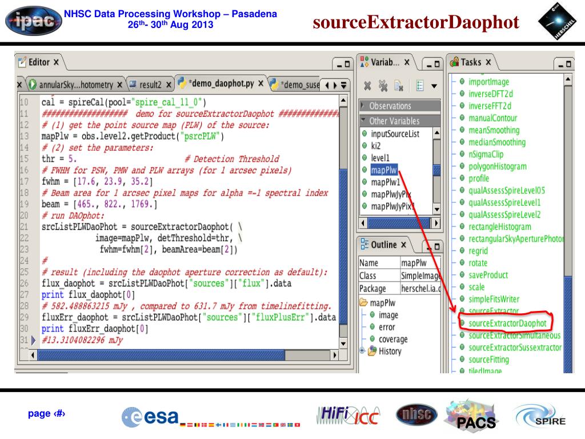Open the manualContour task

[493, 118]
